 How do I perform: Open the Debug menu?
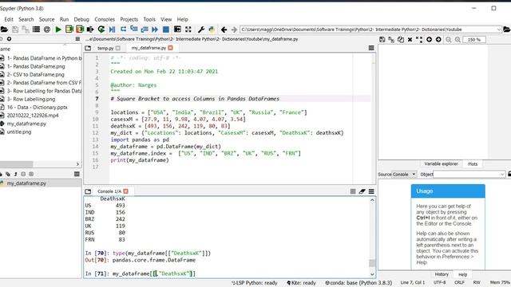click(81, 19)
